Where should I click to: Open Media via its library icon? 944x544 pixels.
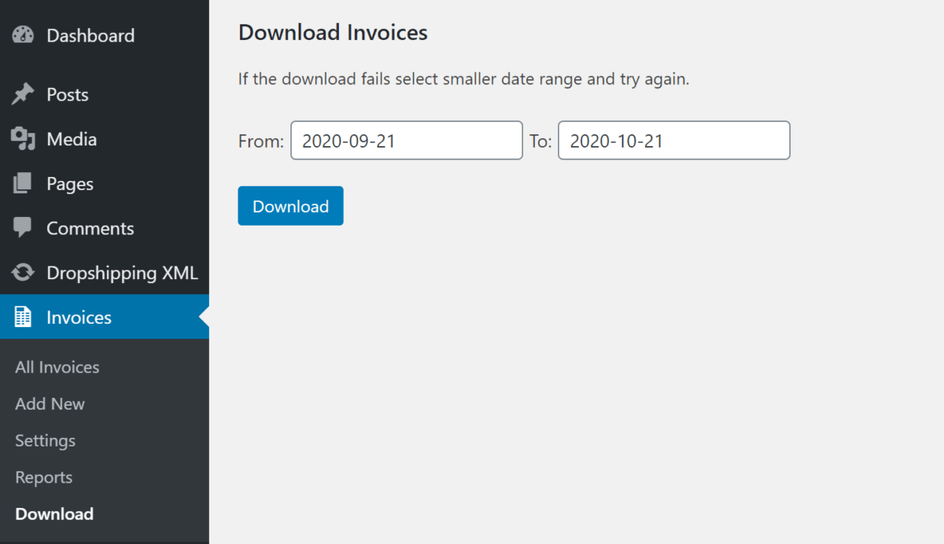pyautogui.click(x=21, y=138)
